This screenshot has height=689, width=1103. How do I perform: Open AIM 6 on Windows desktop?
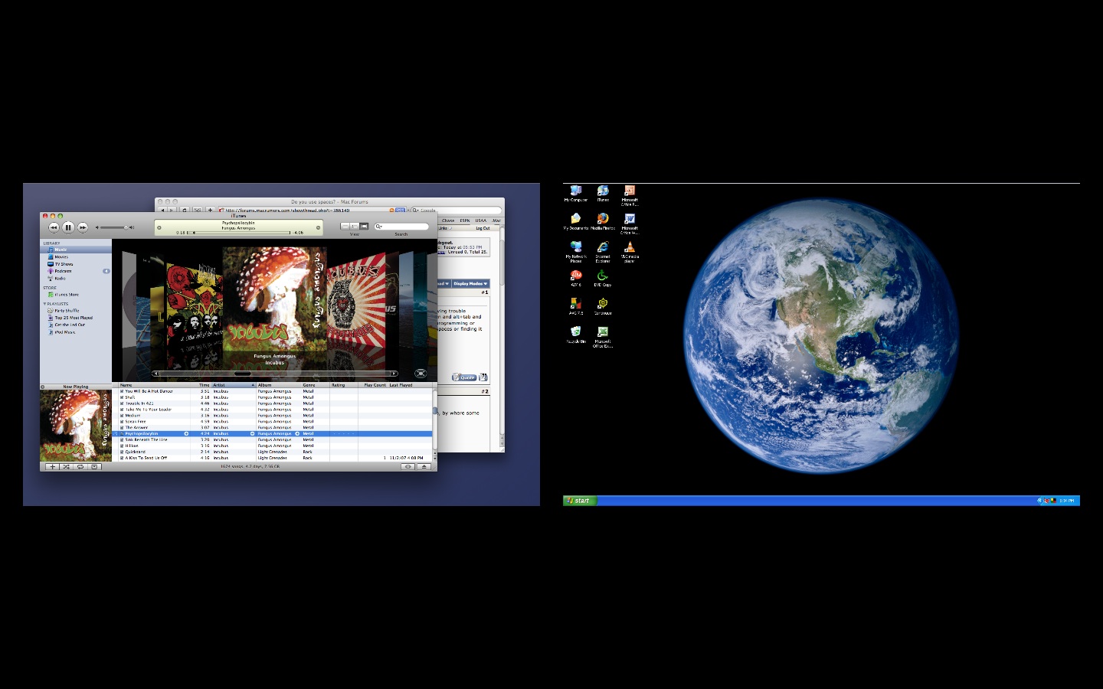point(576,278)
